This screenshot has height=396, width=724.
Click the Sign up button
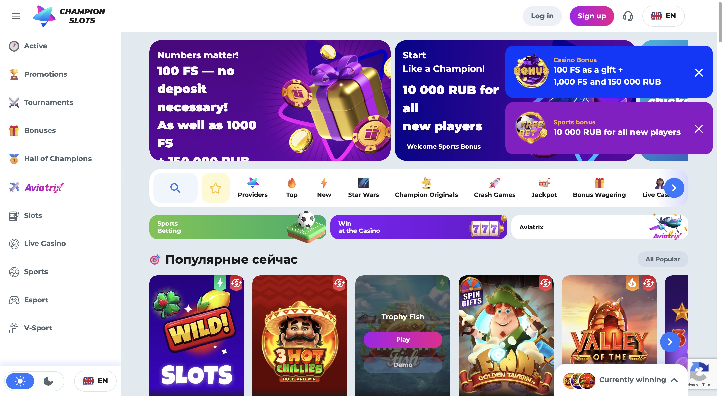(x=592, y=16)
